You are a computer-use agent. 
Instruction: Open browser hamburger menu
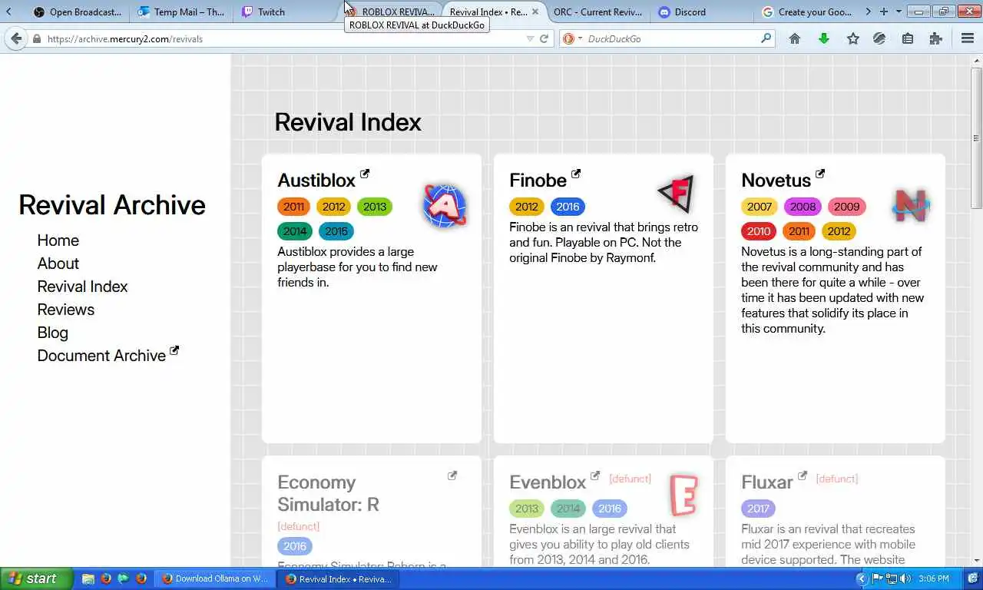coord(968,38)
